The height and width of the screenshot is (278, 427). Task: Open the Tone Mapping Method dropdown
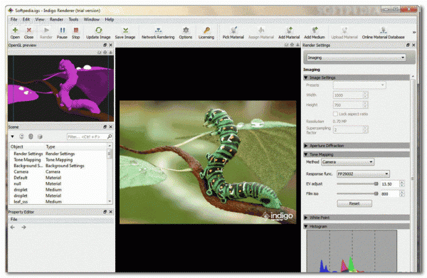point(348,162)
